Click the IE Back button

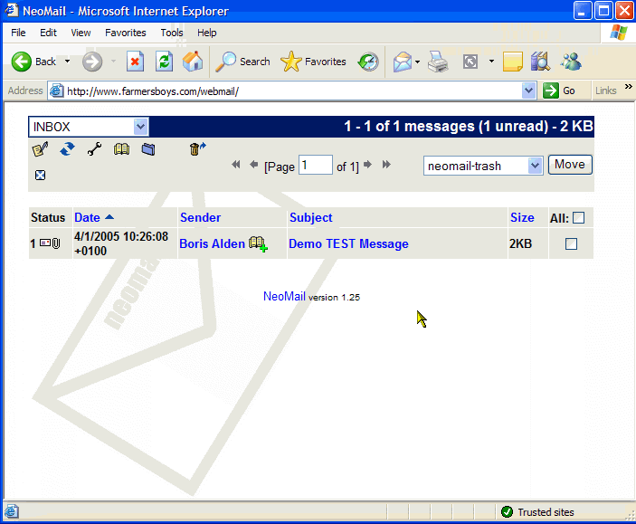click(x=33, y=62)
